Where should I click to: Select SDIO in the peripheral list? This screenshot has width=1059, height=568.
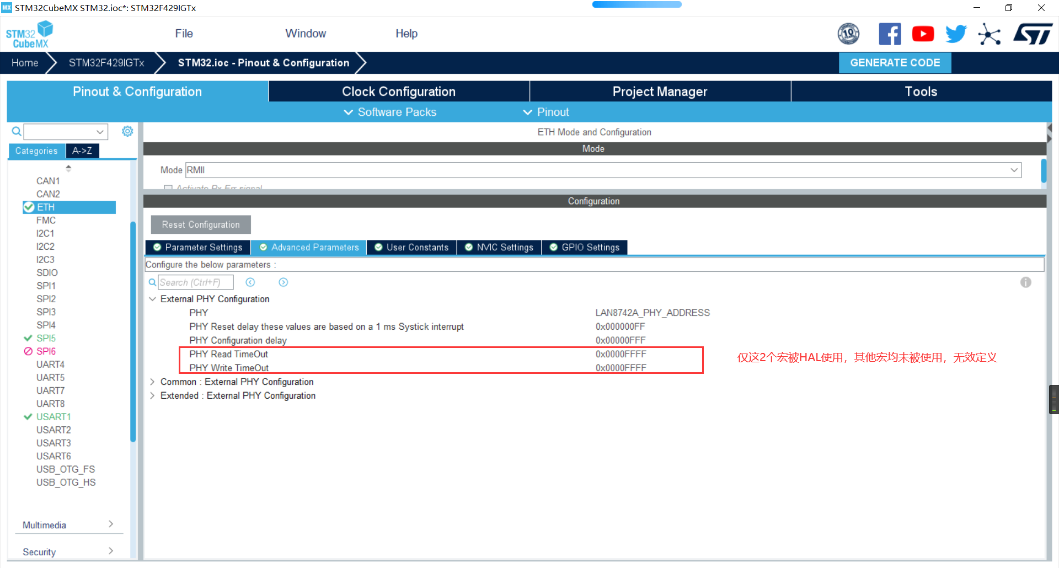tap(47, 273)
